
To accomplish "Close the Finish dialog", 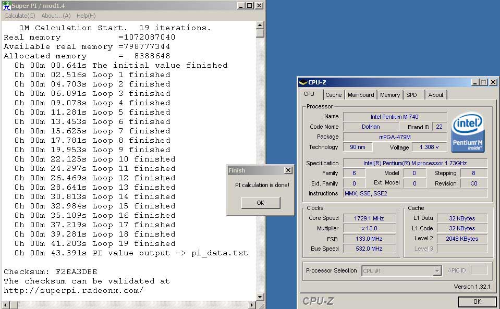I will point(288,170).
